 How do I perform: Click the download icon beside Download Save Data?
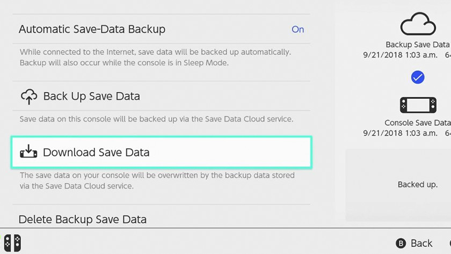tap(29, 152)
